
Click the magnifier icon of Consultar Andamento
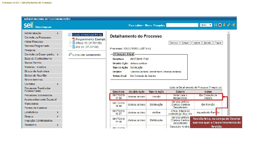[x=70, y=54]
